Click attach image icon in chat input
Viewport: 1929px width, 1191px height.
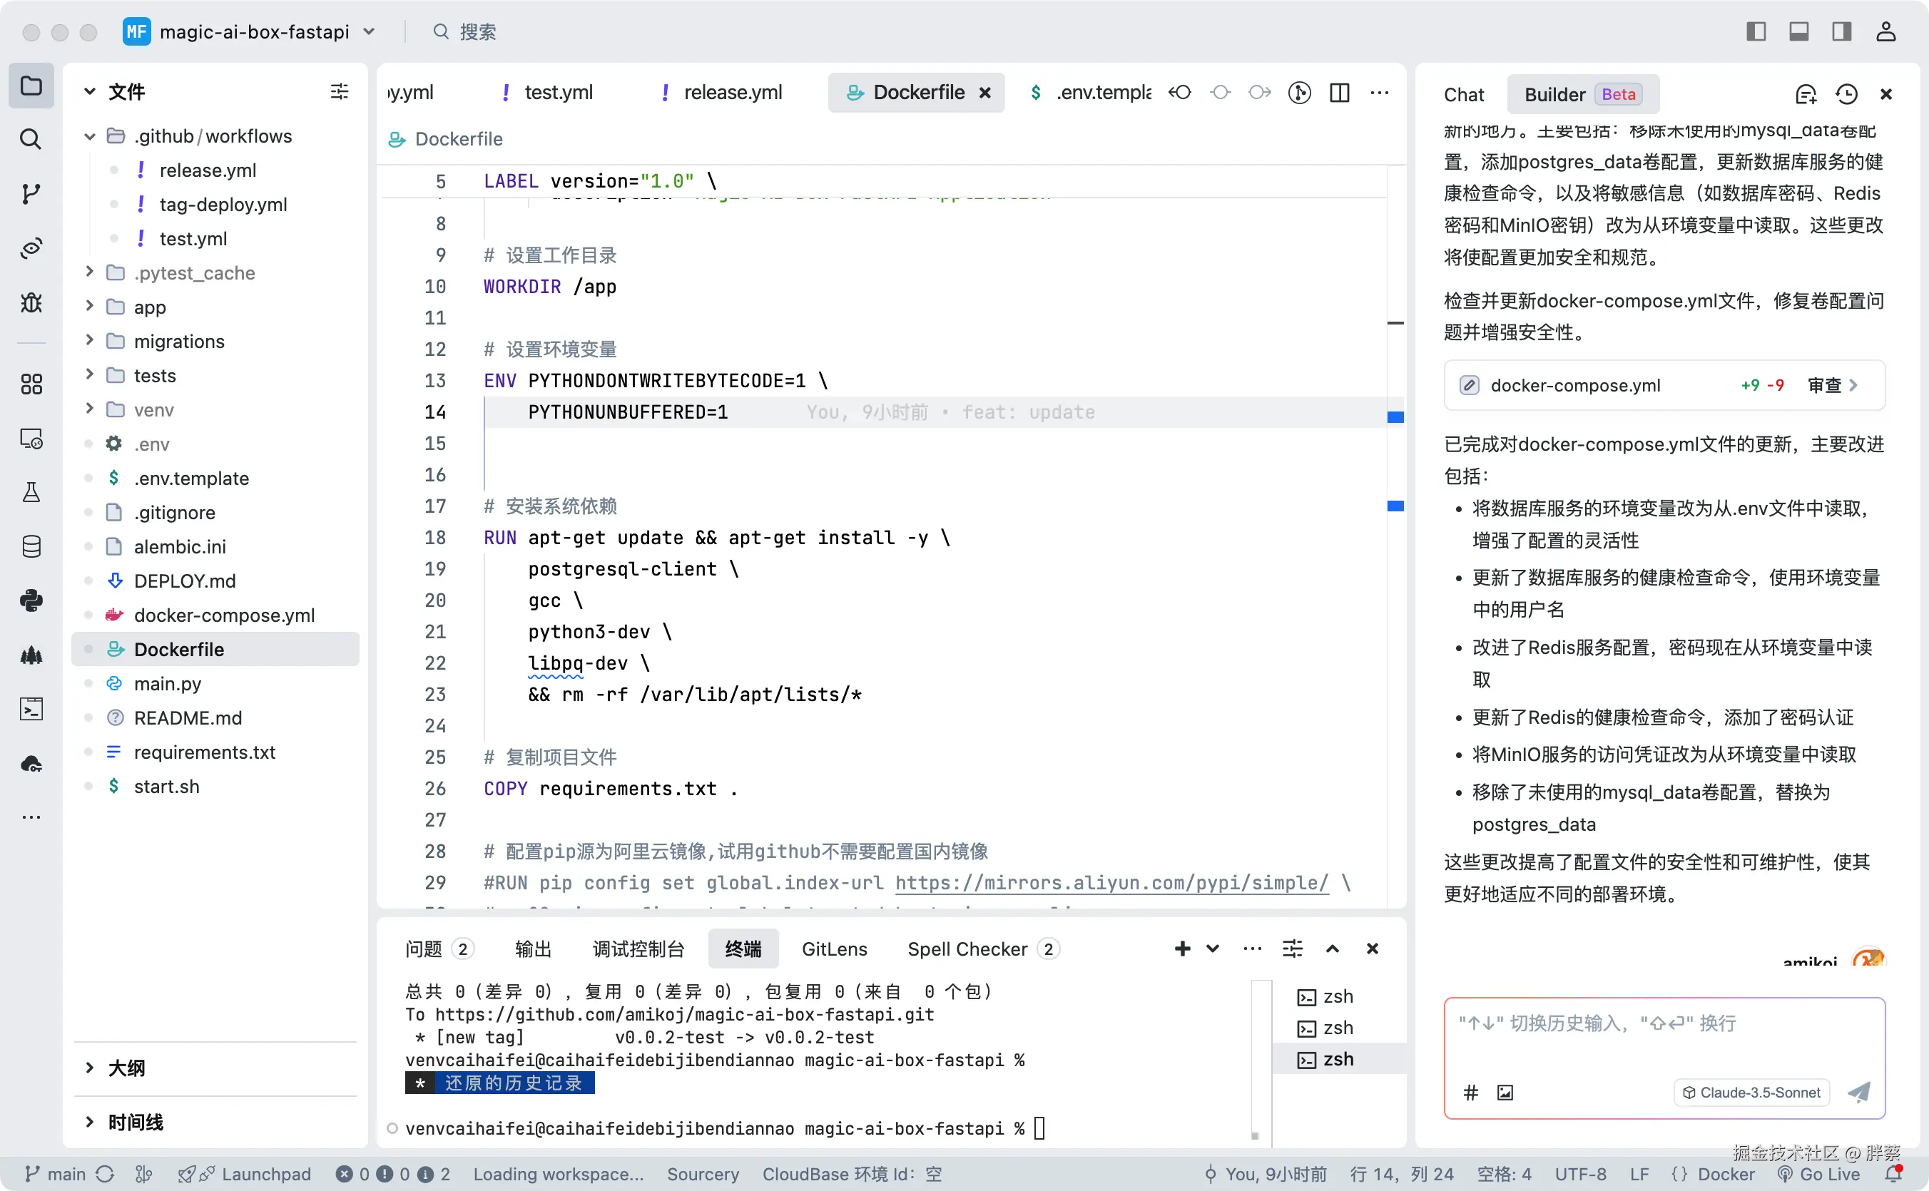(x=1505, y=1093)
